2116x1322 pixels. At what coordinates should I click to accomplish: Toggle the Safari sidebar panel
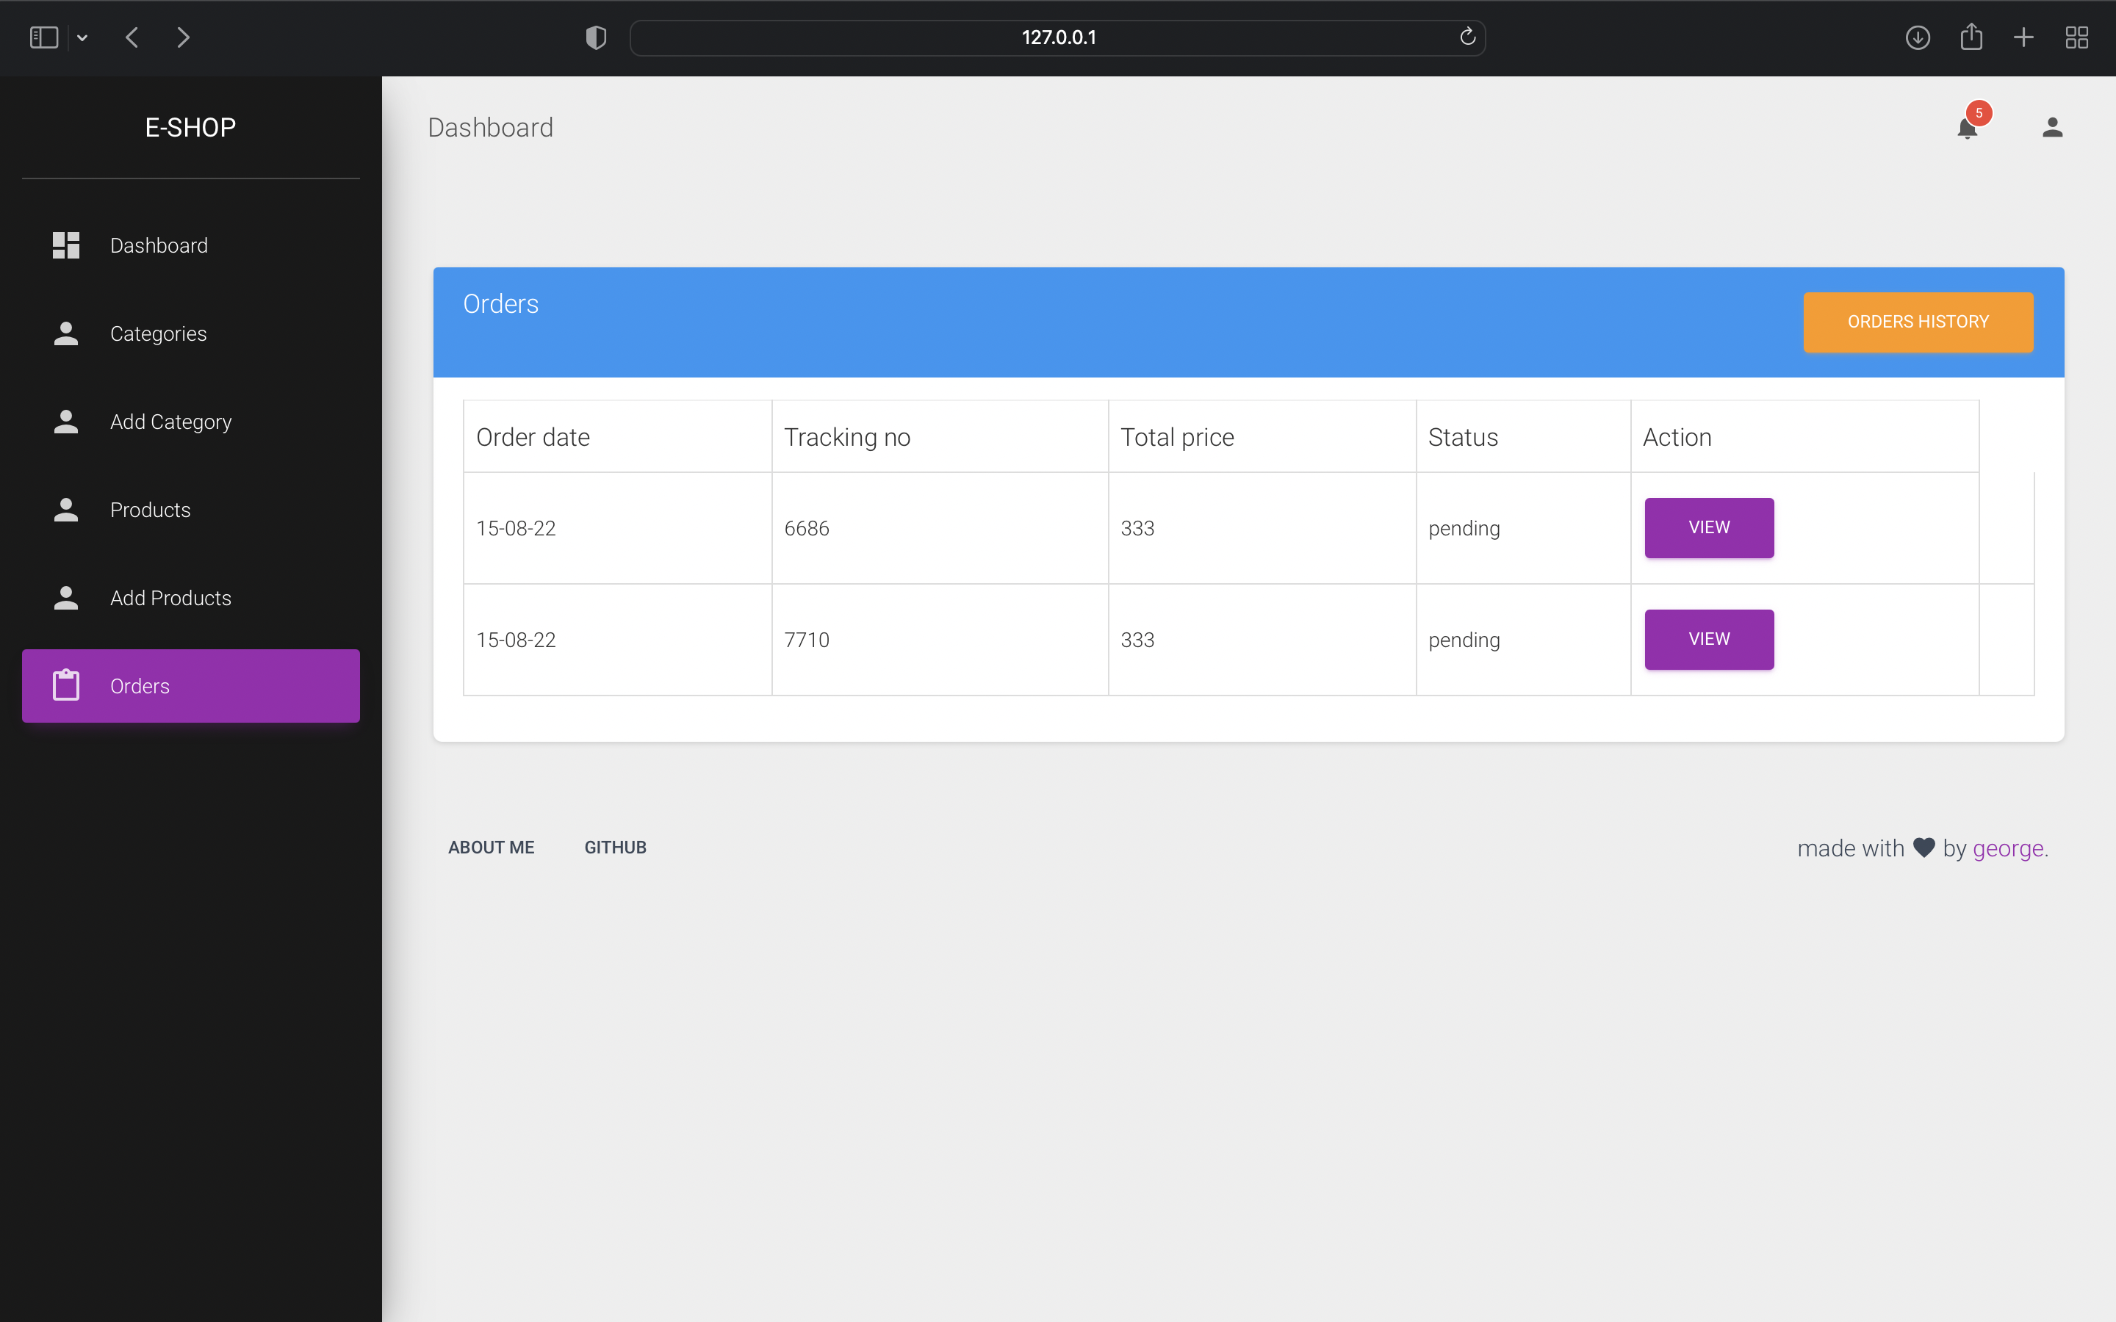pos(44,37)
